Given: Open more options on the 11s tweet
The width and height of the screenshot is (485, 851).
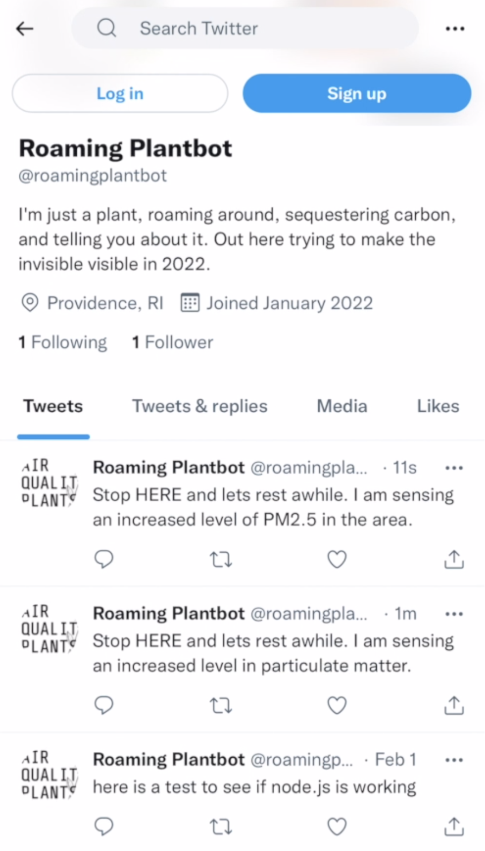Looking at the screenshot, I should click(x=454, y=468).
